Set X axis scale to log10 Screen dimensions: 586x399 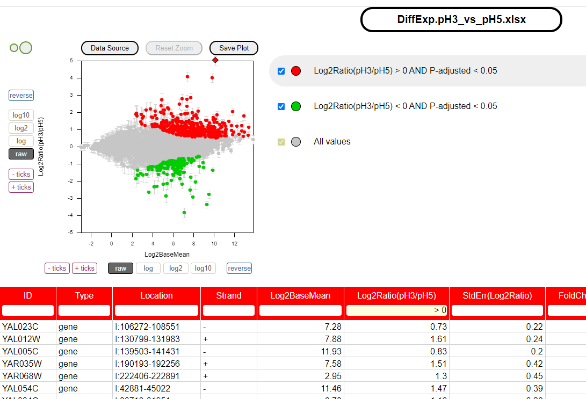[x=204, y=269]
